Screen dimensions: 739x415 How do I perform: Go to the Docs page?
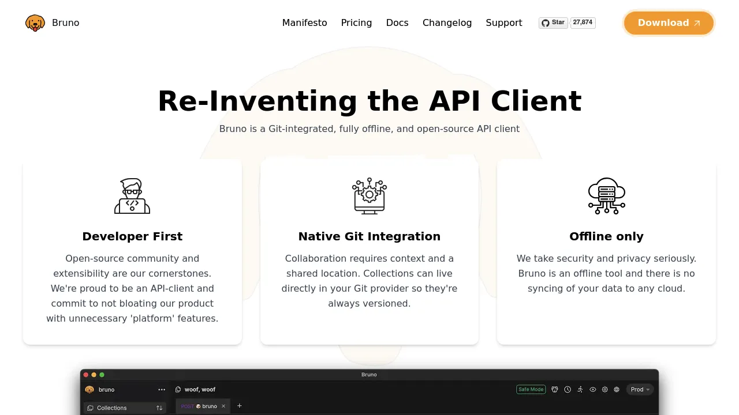click(x=397, y=23)
